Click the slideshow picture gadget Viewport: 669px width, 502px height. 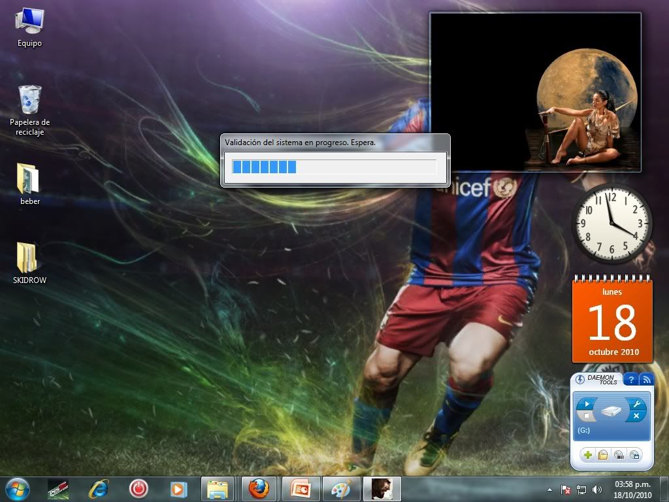click(x=536, y=92)
